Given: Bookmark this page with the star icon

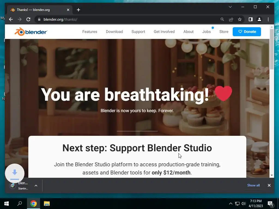Looking at the screenshot, I should pos(240,19).
